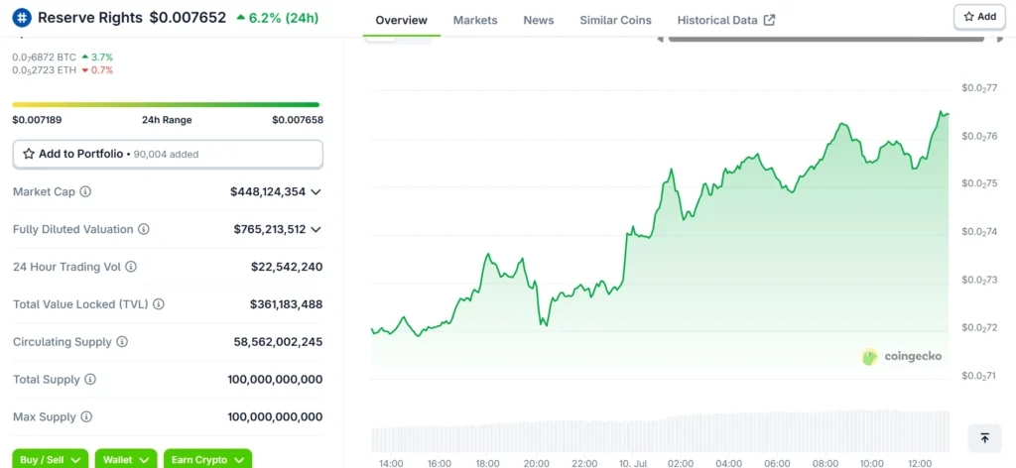This screenshot has width=1016, height=468.
Task: Click the price $0.007652 in header
Action: [x=188, y=18]
